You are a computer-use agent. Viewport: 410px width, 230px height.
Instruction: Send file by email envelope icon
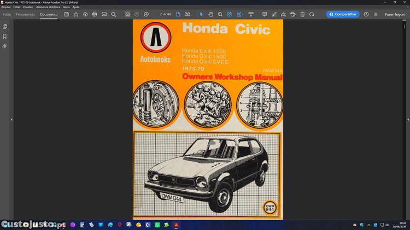(x=104, y=14)
